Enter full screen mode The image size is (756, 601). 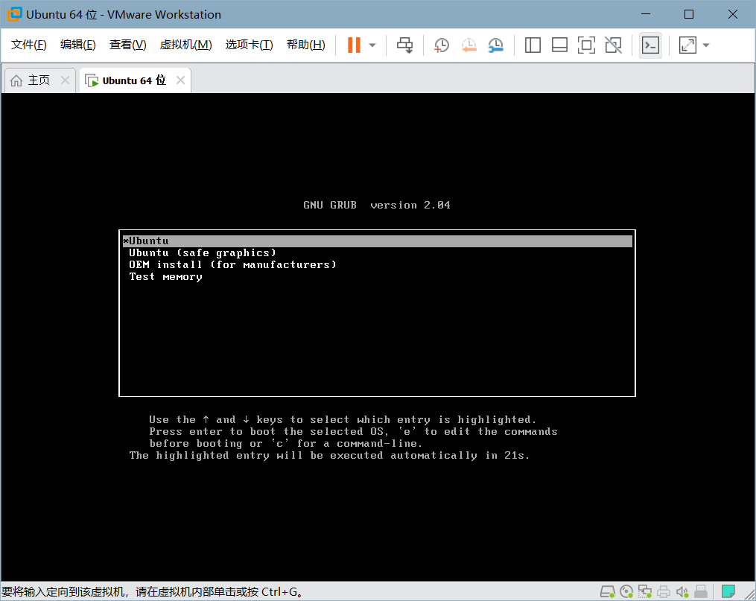(586, 45)
